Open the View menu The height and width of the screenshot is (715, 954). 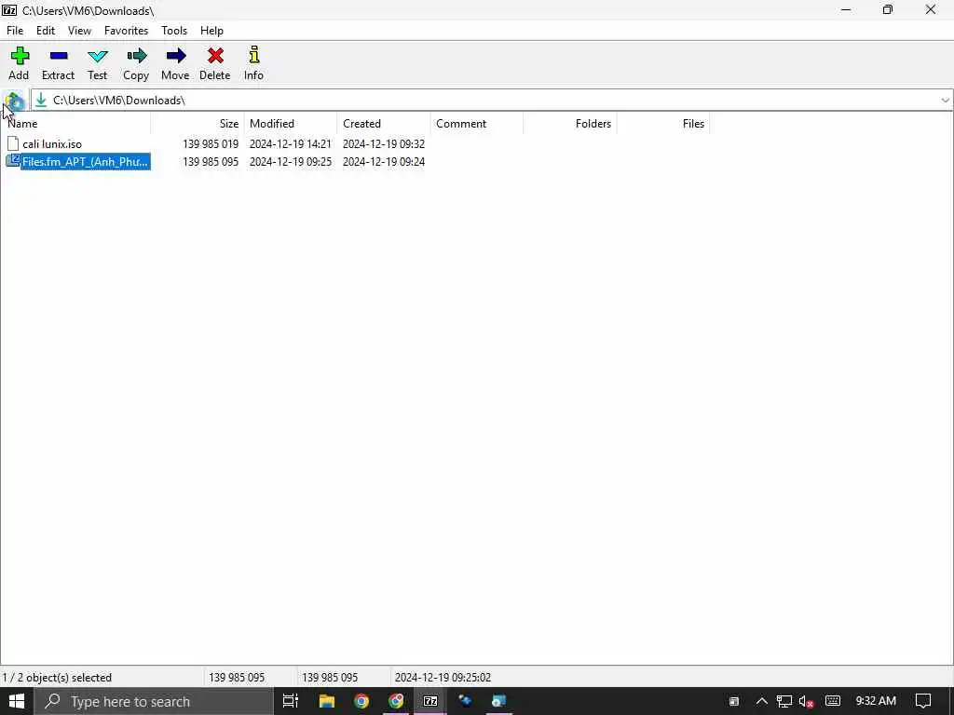79,31
